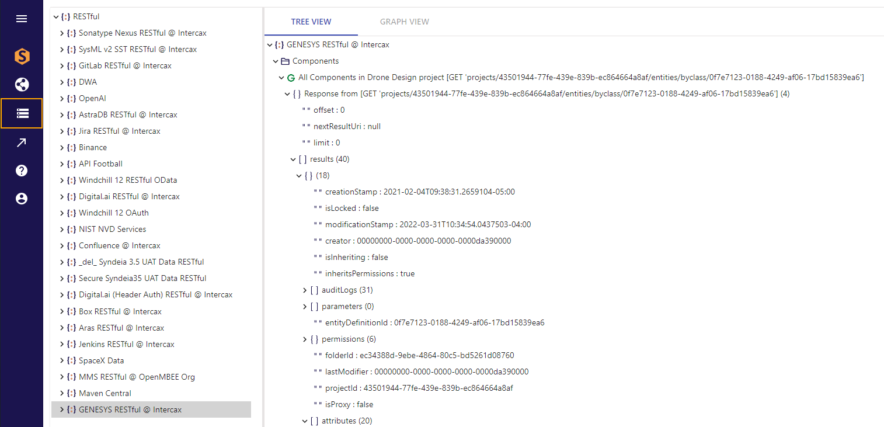884x427 pixels.
Task: Click the braces icon beside API Football
Action: point(72,164)
